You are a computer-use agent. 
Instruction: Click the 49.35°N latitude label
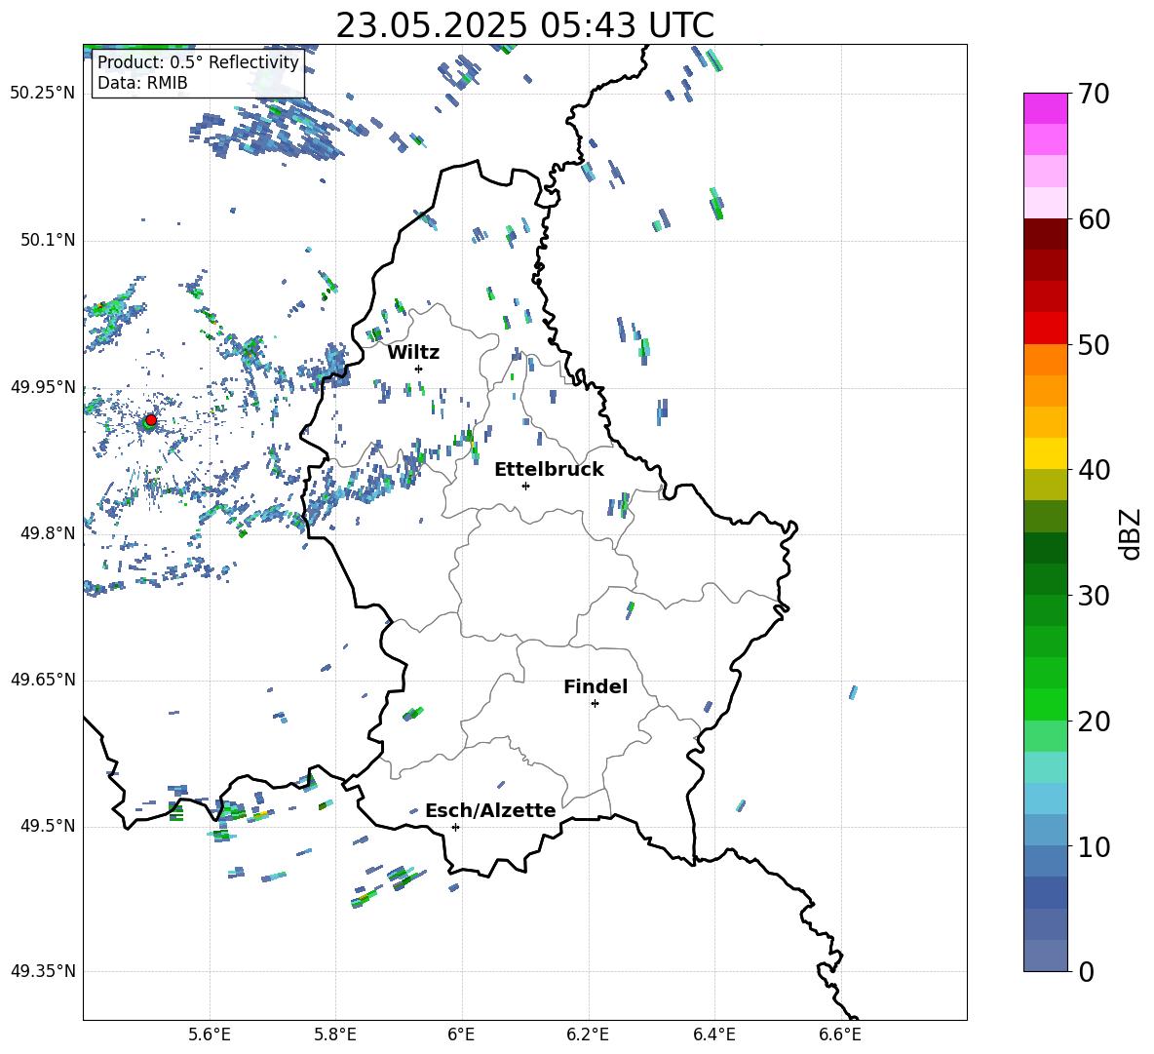[x=43, y=971]
